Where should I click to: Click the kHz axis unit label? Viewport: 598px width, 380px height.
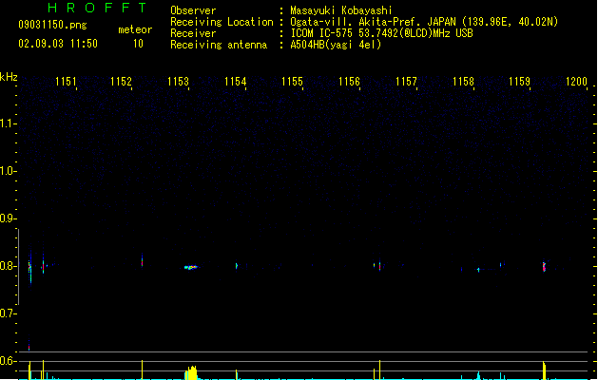pos(9,77)
